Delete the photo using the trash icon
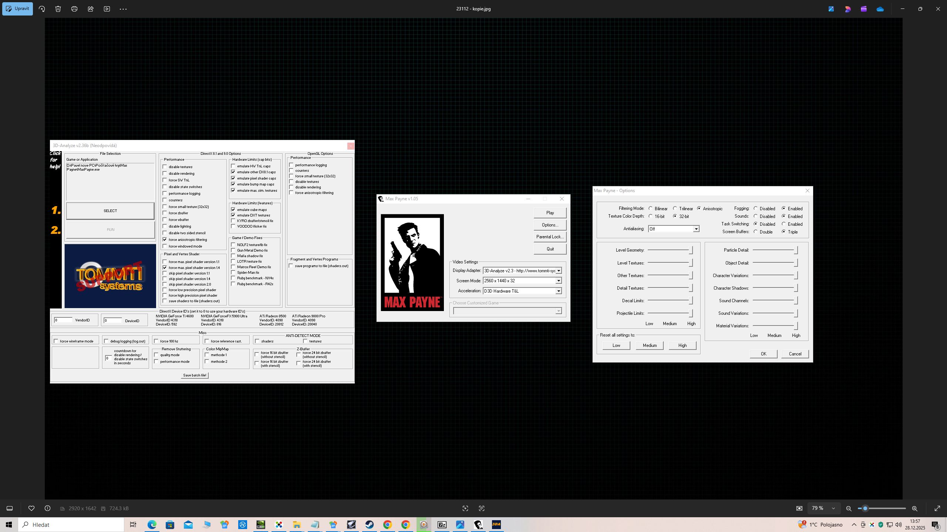947x532 pixels. pos(58,9)
